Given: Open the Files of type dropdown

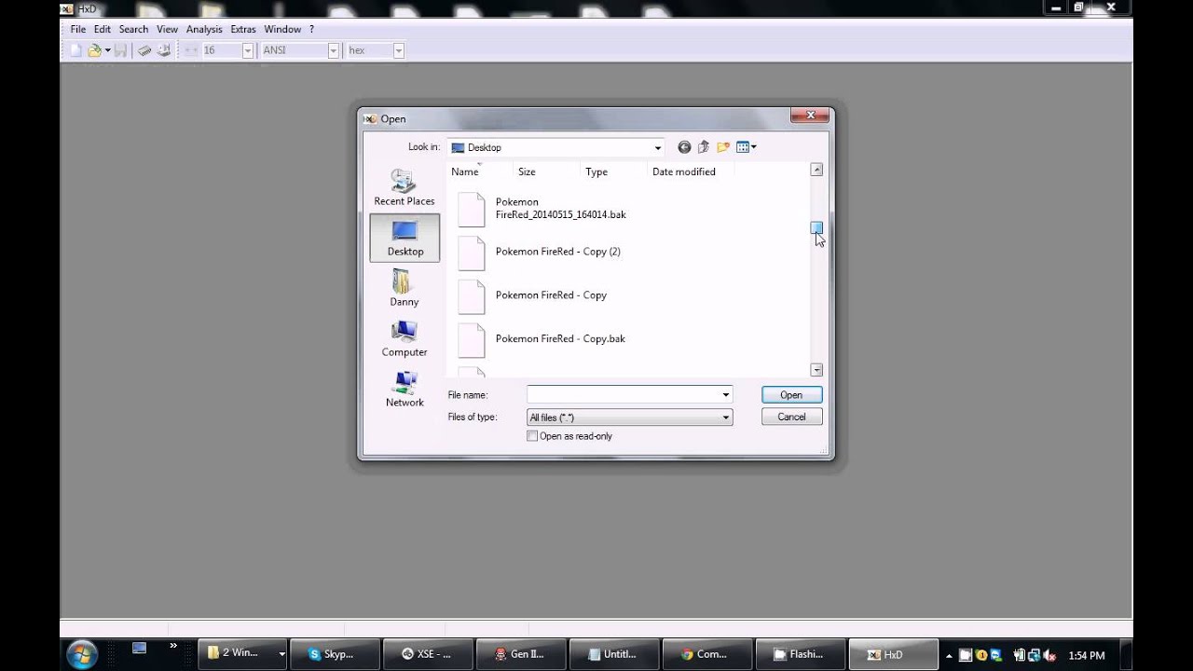Looking at the screenshot, I should tap(630, 418).
